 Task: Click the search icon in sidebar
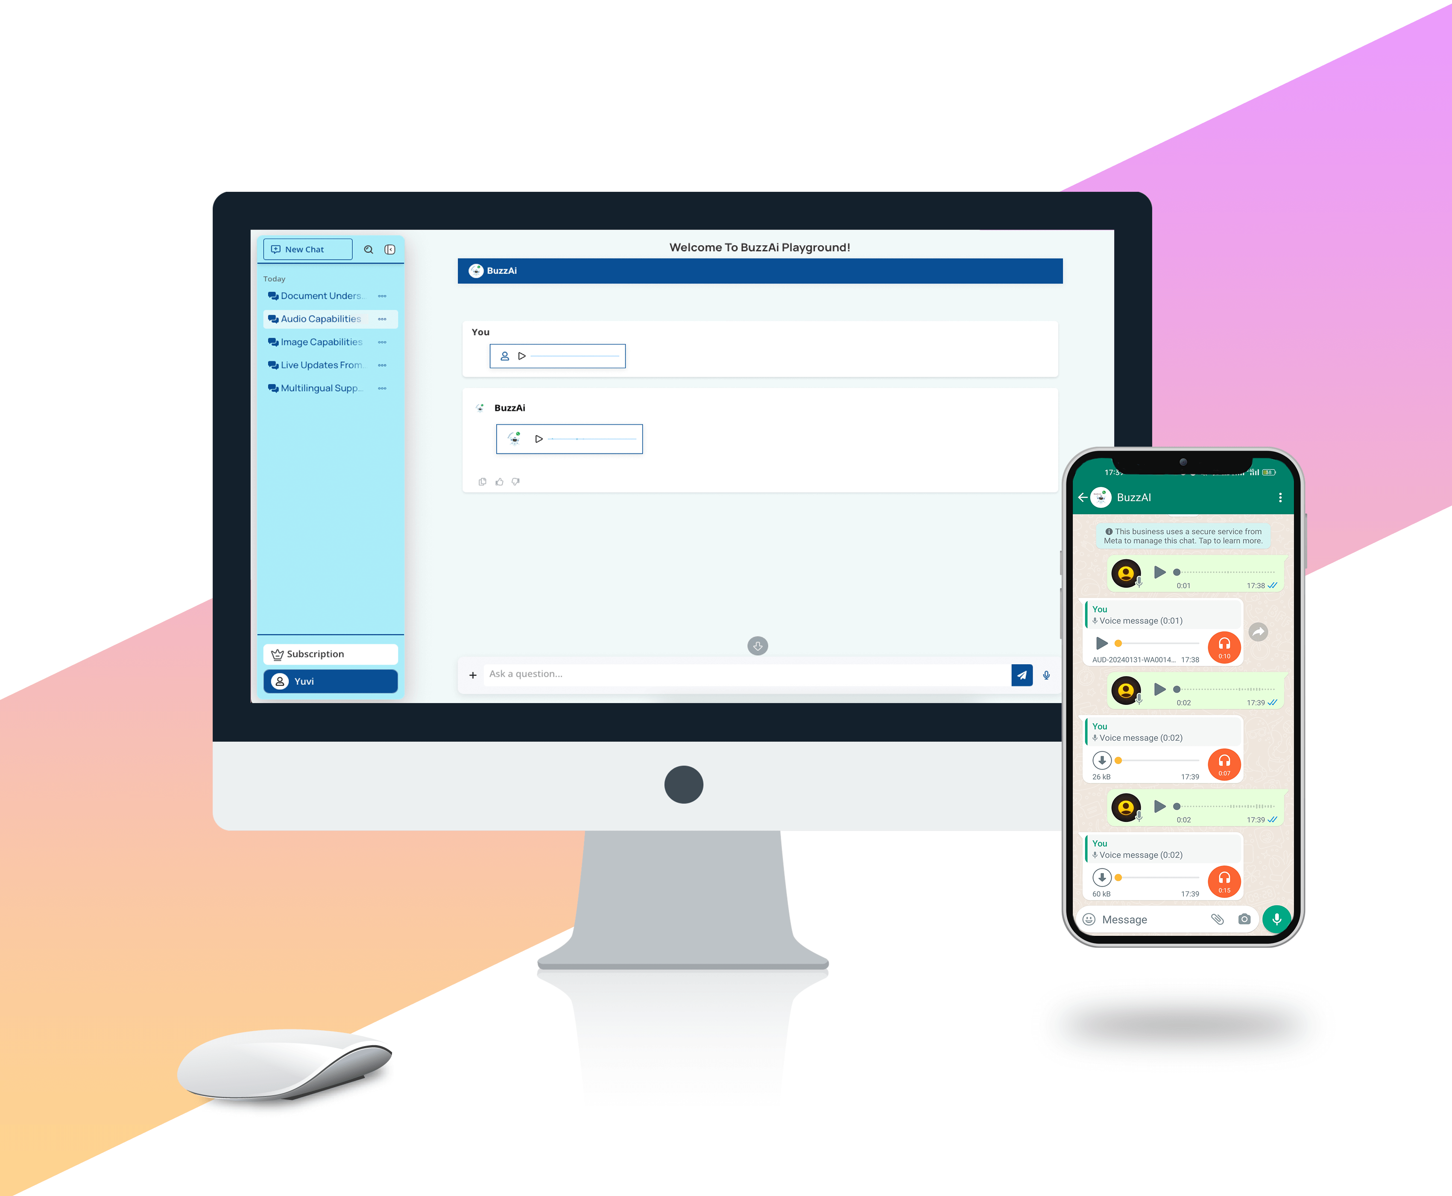tap(370, 249)
